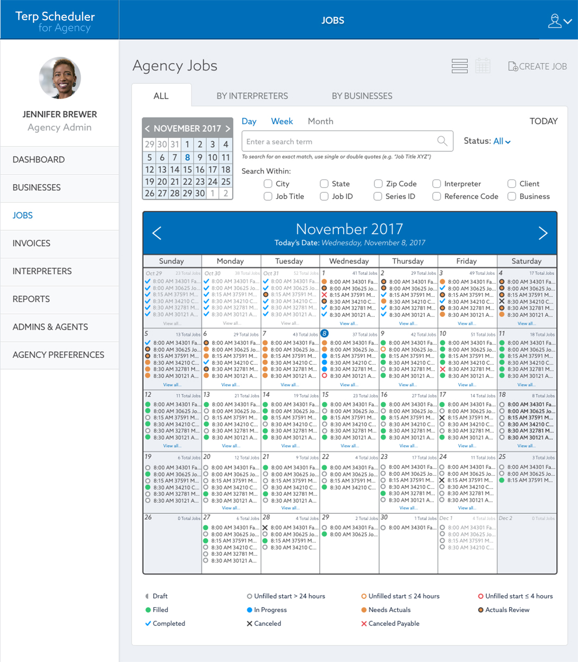Advance to December using the calendar's right chevron

click(543, 233)
